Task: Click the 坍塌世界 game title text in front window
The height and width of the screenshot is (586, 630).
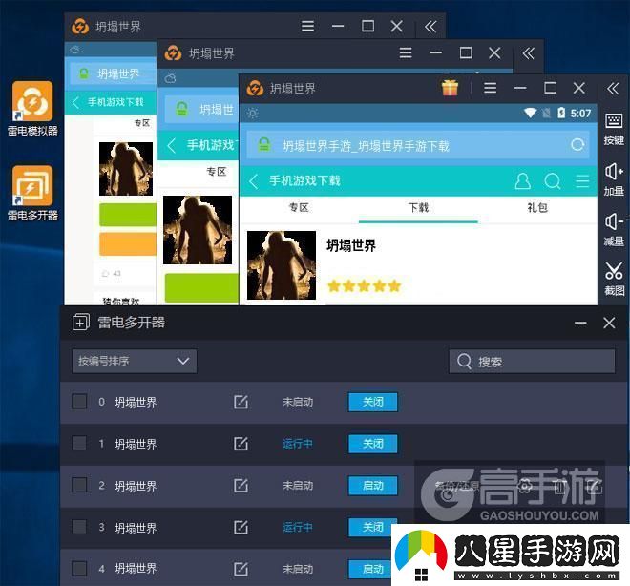Action: pos(351,245)
